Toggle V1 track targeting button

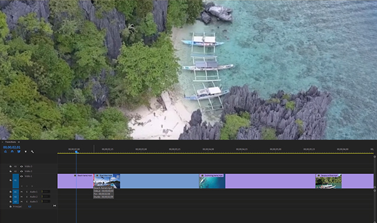15,181
